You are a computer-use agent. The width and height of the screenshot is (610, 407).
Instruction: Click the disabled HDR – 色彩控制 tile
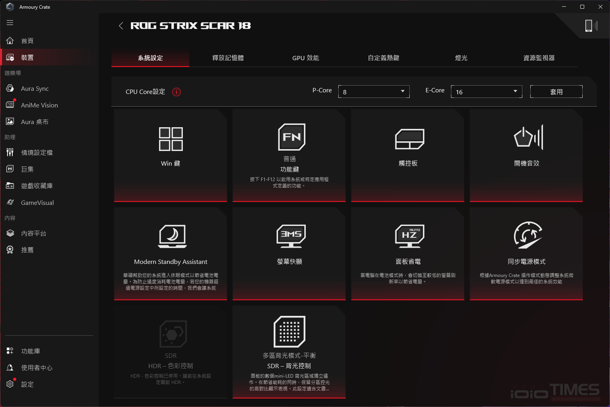[171, 352]
